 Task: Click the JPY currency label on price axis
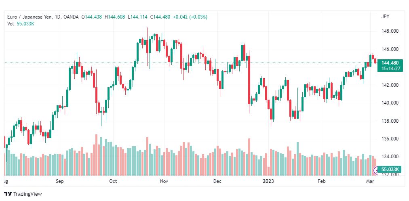[x=385, y=17]
